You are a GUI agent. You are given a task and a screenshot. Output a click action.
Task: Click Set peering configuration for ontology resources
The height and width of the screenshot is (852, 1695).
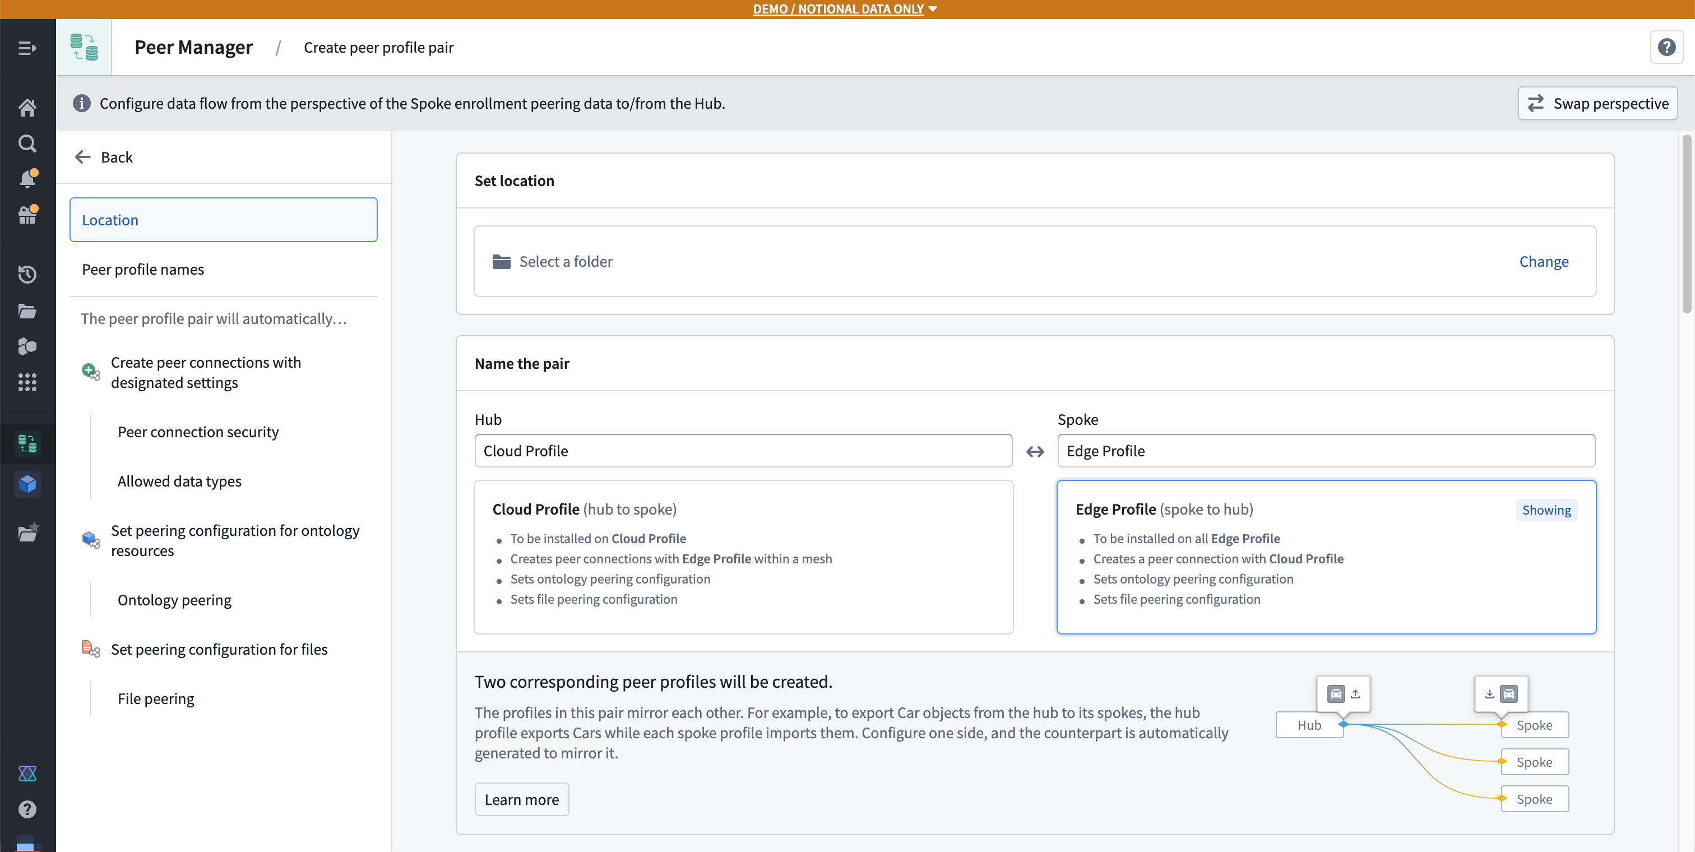pos(235,541)
